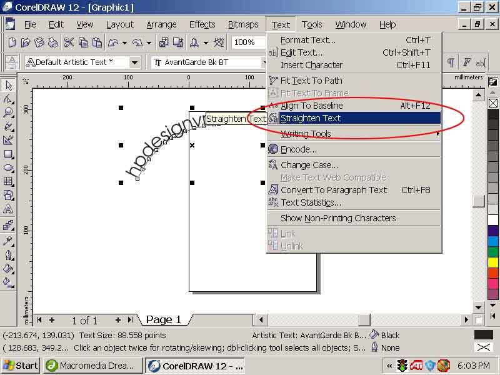Click the Cut scissors icon
Image resolution: width=500 pixels, height=375 pixels.
[69, 42]
